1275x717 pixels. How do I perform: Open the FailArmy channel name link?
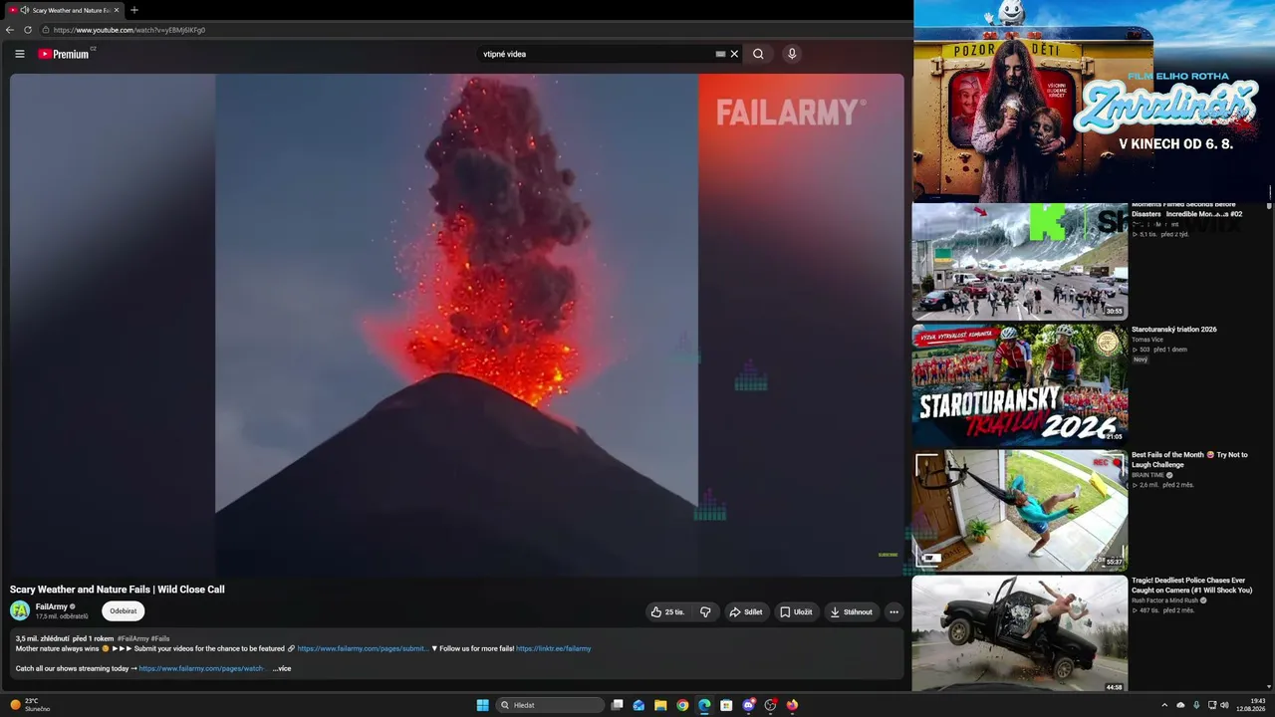click(x=52, y=606)
